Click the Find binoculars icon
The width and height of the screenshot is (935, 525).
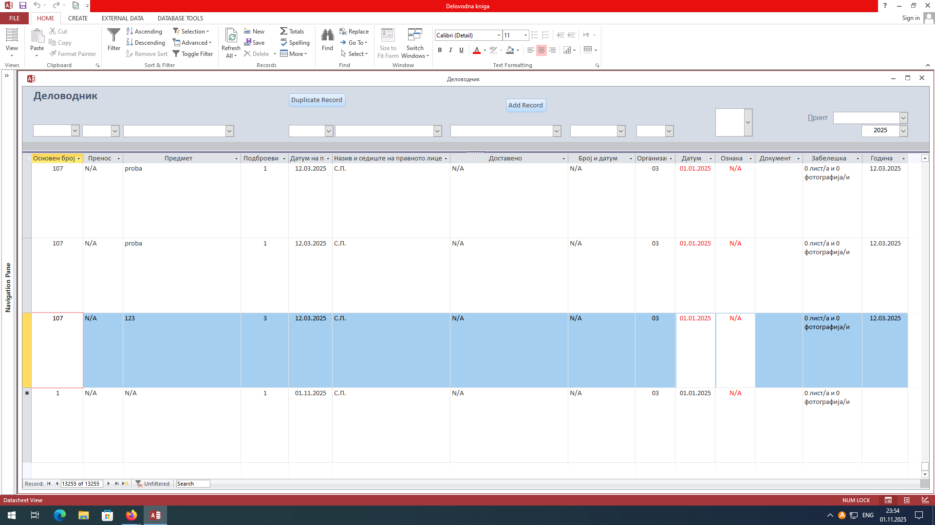[327, 35]
